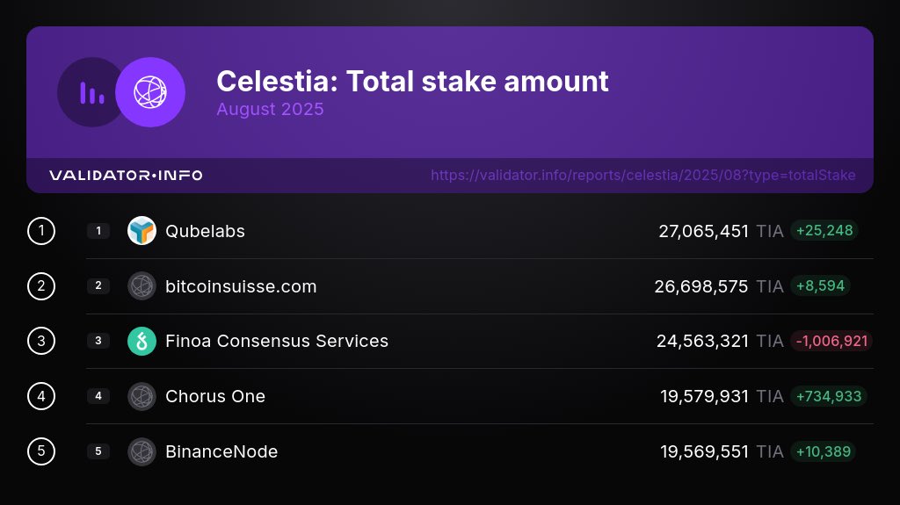This screenshot has height=505, width=900.
Task: Click the Chorus One validator name
Action: click(x=215, y=397)
